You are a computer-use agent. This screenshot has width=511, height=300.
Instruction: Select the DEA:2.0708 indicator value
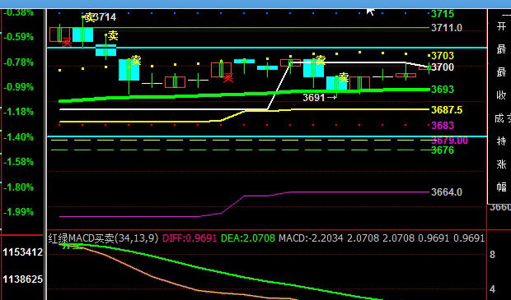coord(248,238)
